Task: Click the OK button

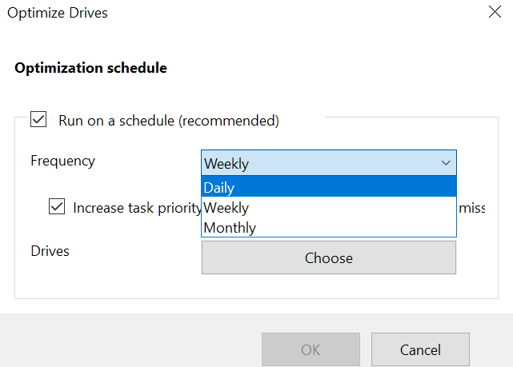Action: tap(311, 349)
